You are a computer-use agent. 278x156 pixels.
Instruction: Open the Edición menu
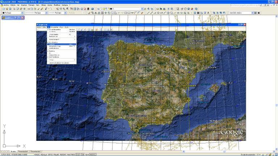pyautogui.click(x=13, y=5)
